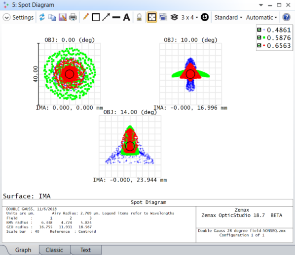The image size is (295, 255).
Task: Click the red 0.6563 legend marker
Action: tap(264, 45)
